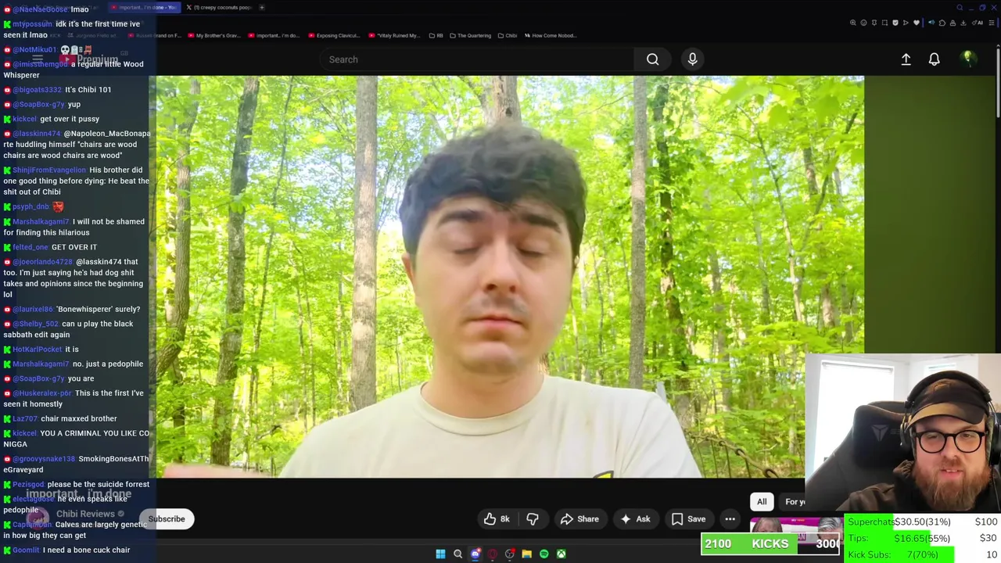Click the Ask button below the video
This screenshot has width=1001, height=563.
[x=634, y=519]
